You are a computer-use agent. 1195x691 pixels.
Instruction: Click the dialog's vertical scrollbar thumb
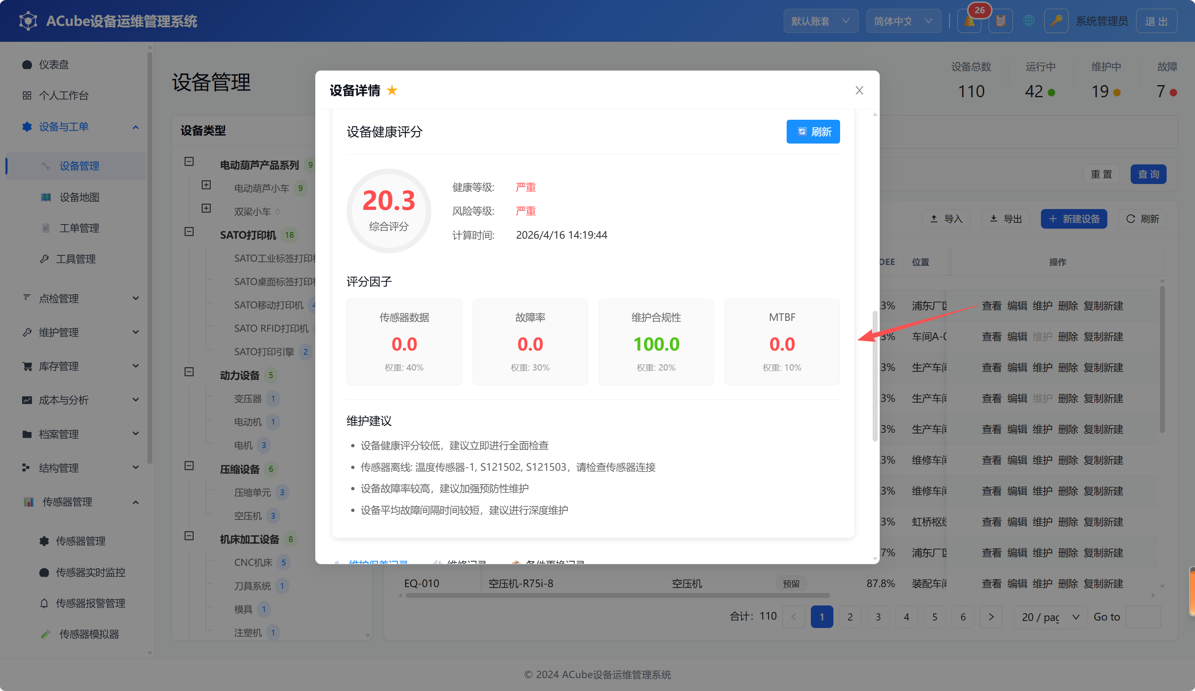point(874,376)
